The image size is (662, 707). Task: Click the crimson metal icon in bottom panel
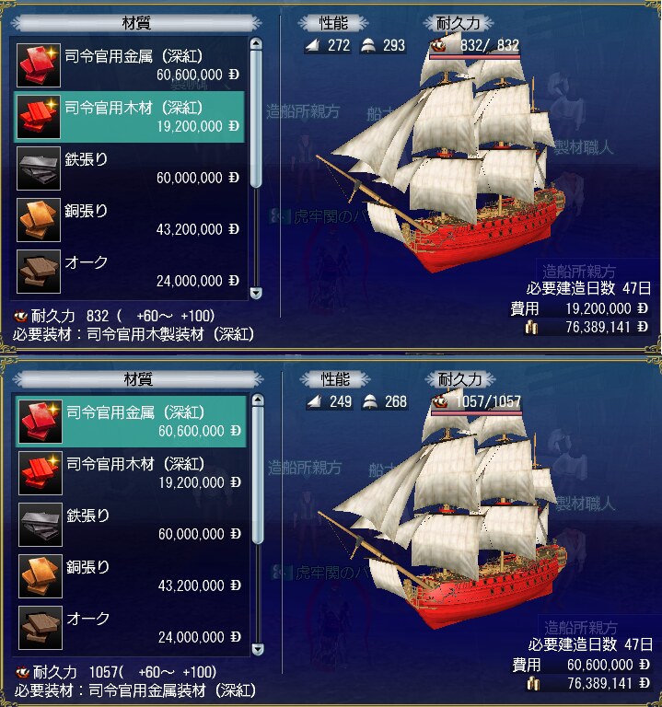[x=41, y=422]
